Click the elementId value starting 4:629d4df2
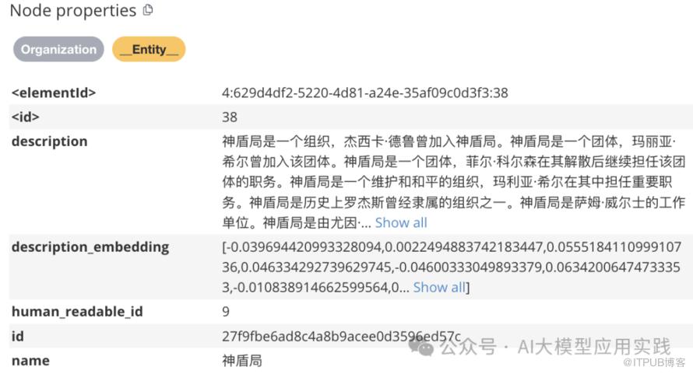693x374 pixels. coord(364,93)
